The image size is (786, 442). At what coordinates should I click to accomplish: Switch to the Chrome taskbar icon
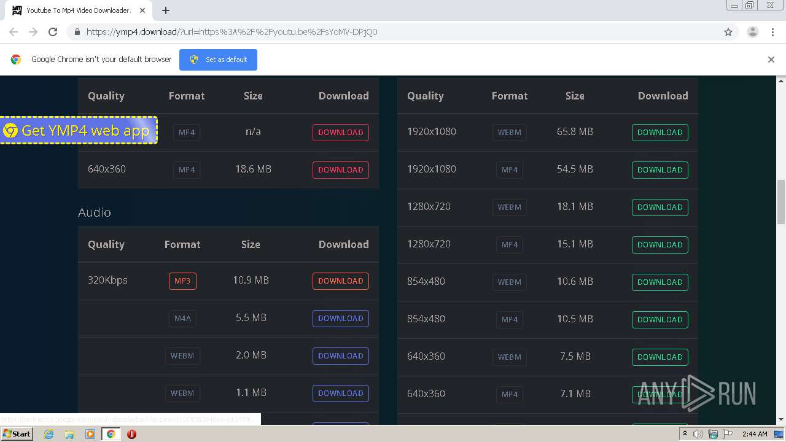click(111, 434)
